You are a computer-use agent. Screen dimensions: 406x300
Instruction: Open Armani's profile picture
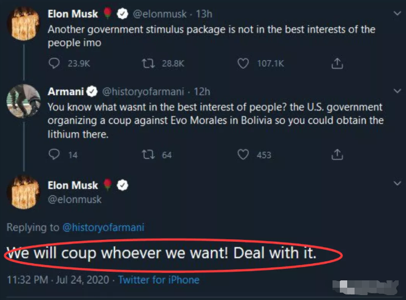[x=23, y=101]
